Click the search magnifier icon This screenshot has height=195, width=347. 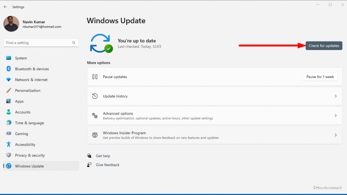[x=74, y=43]
